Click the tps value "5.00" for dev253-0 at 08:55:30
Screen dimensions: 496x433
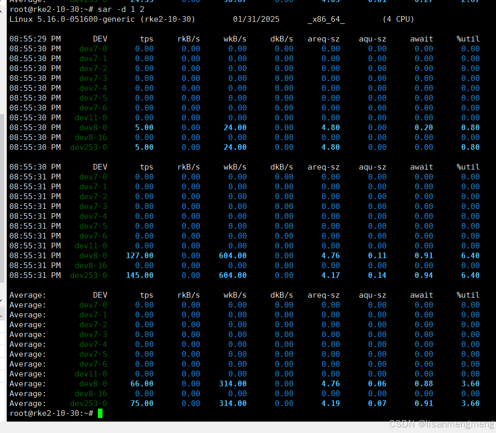[x=144, y=147]
